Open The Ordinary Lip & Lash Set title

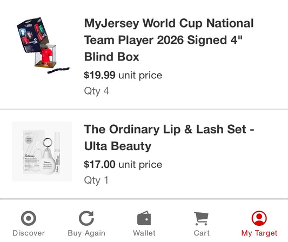(169, 138)
